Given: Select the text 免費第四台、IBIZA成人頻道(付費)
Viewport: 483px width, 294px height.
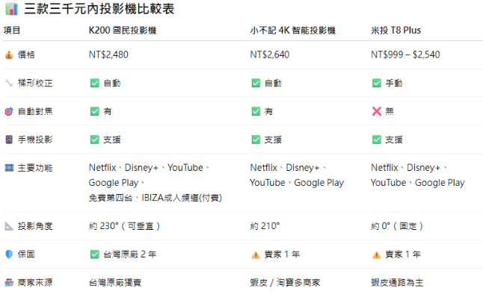Looking at the screenshot, I should [156, 198].
